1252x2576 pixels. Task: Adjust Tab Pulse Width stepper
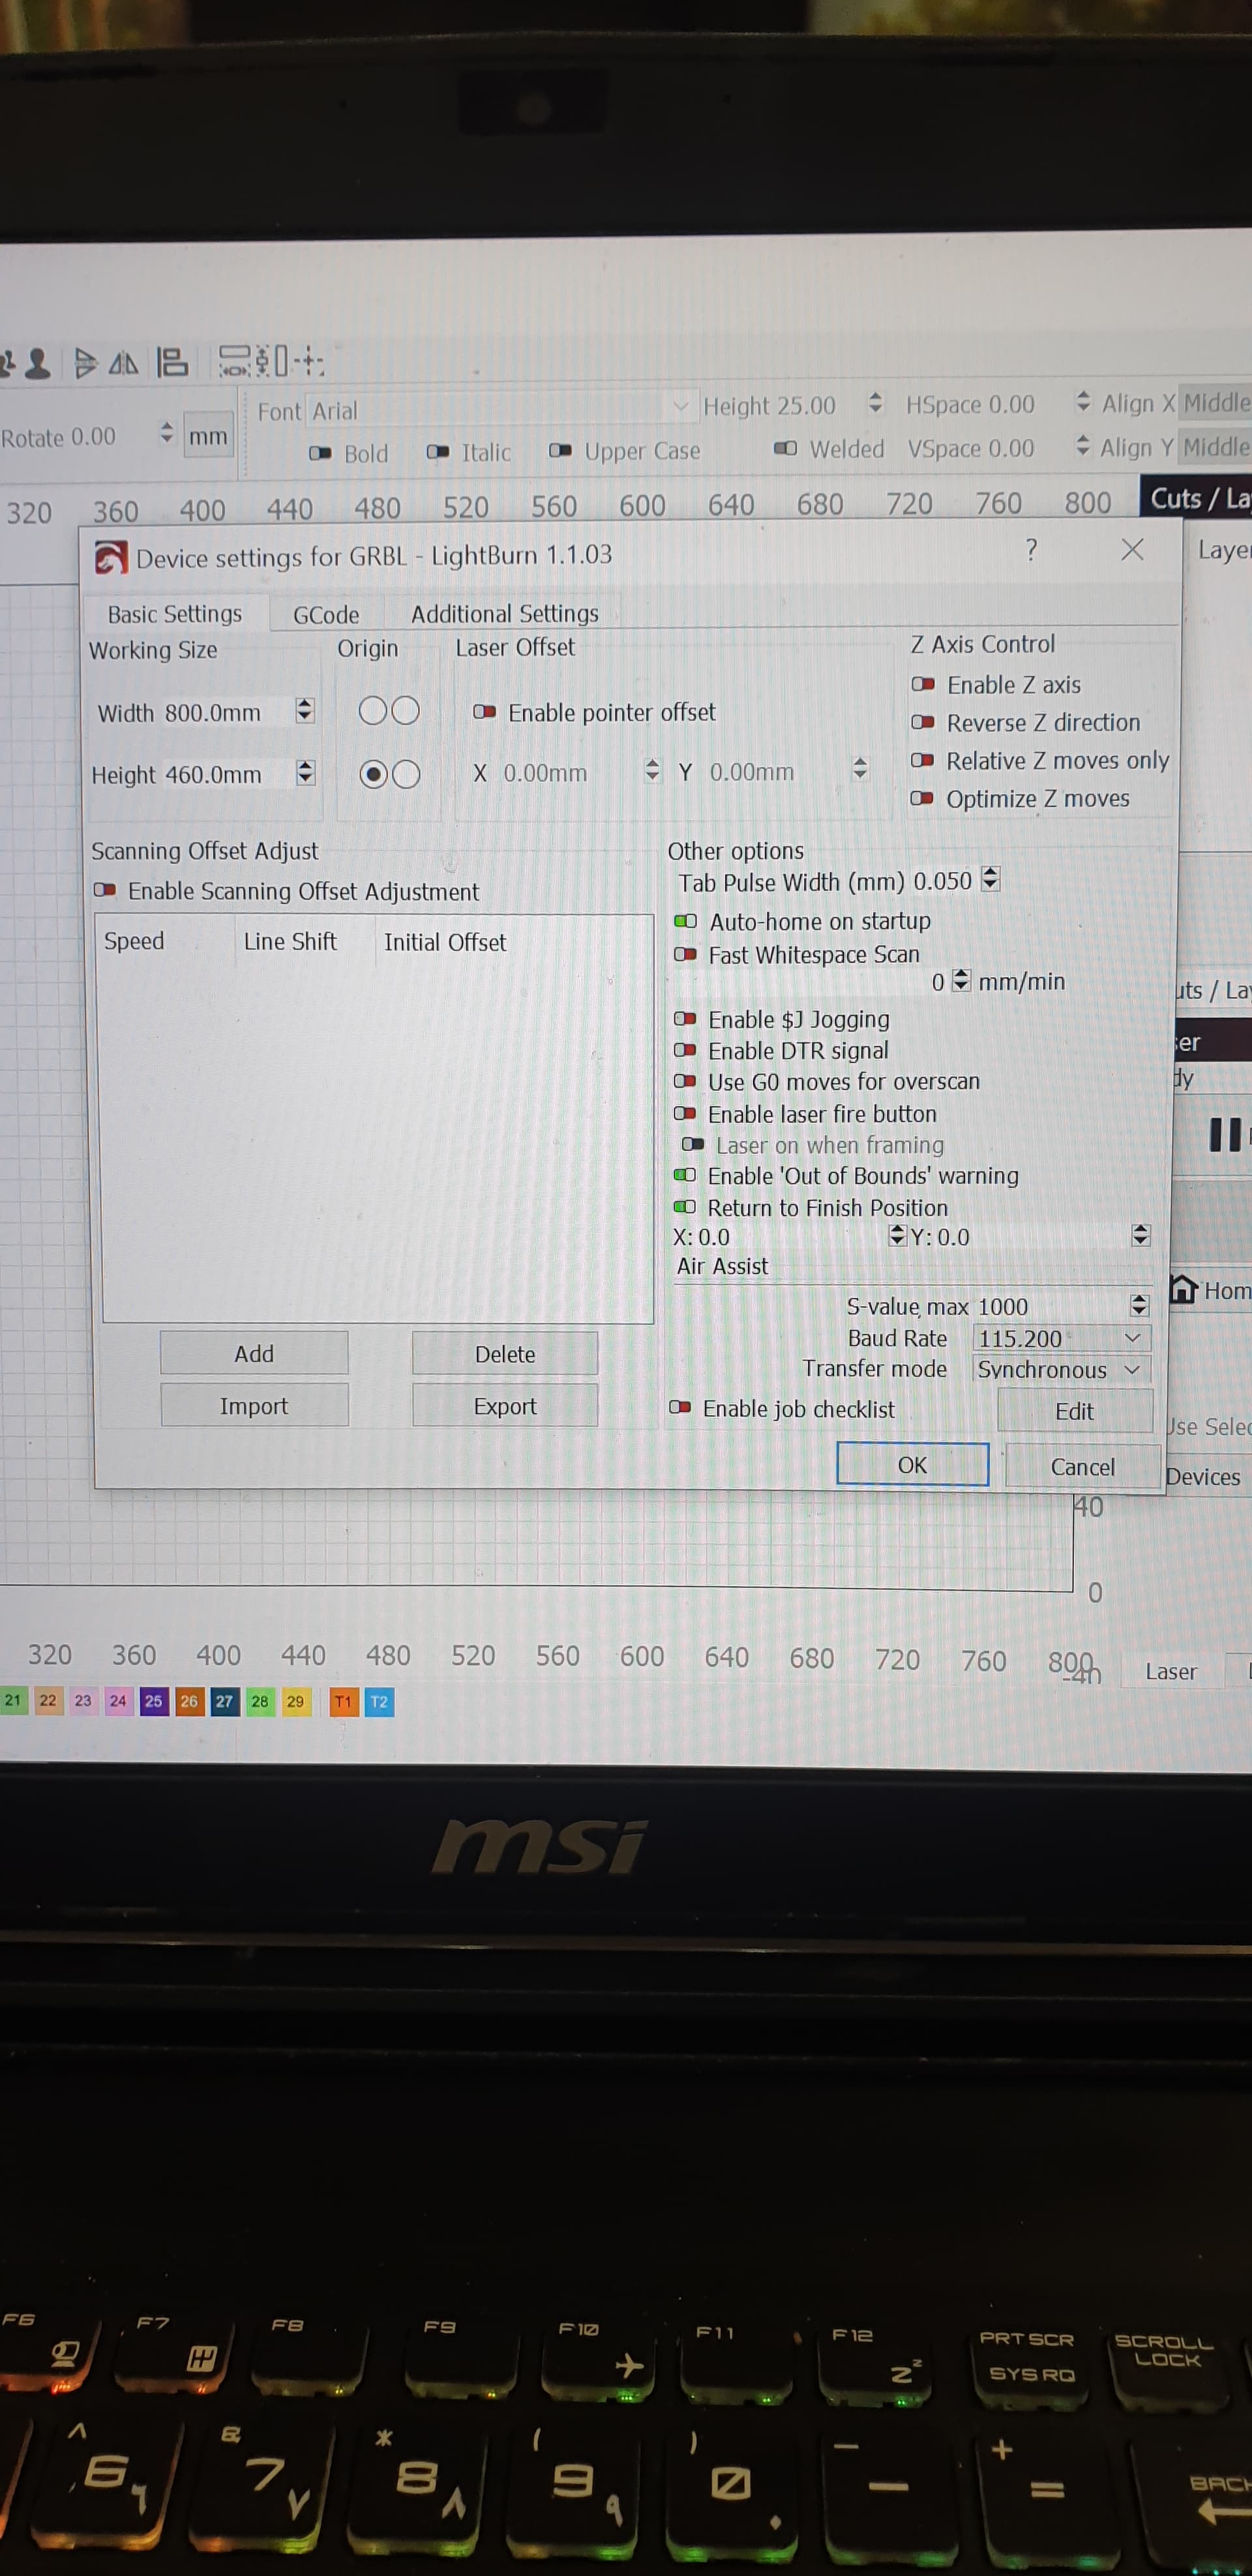click(990, 880)
